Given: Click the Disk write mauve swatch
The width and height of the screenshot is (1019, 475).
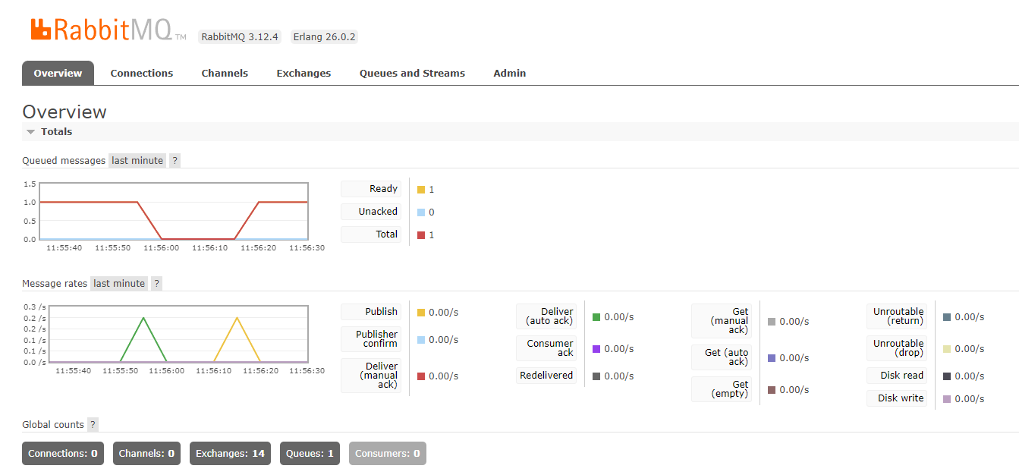Looking at the screenshot, I should click(x=947, y=399).
